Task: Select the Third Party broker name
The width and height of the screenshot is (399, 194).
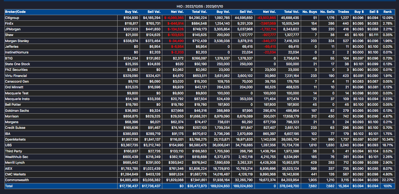Action: coord(13,151)
